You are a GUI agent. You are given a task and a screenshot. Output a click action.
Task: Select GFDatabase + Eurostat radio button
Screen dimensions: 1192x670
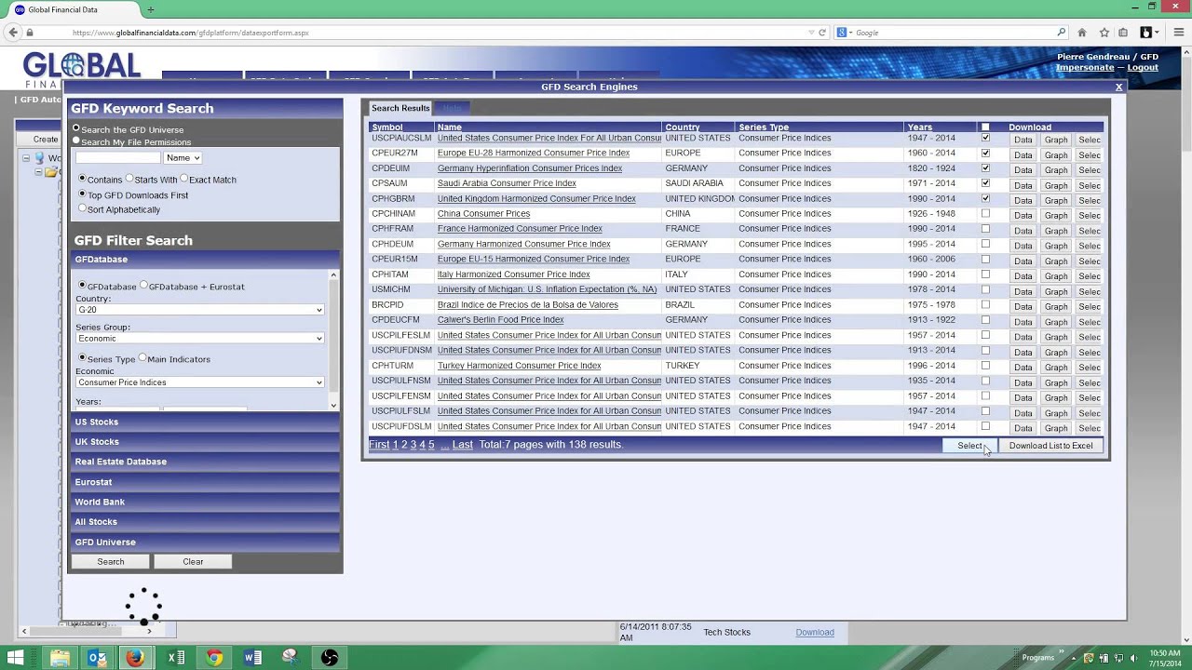[143, 286]
